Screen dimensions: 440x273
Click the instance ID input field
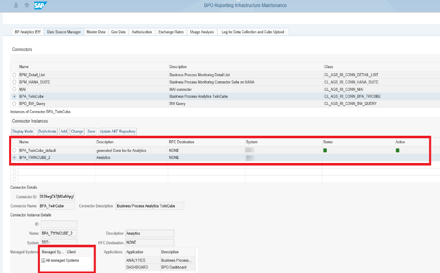[59, 224]
